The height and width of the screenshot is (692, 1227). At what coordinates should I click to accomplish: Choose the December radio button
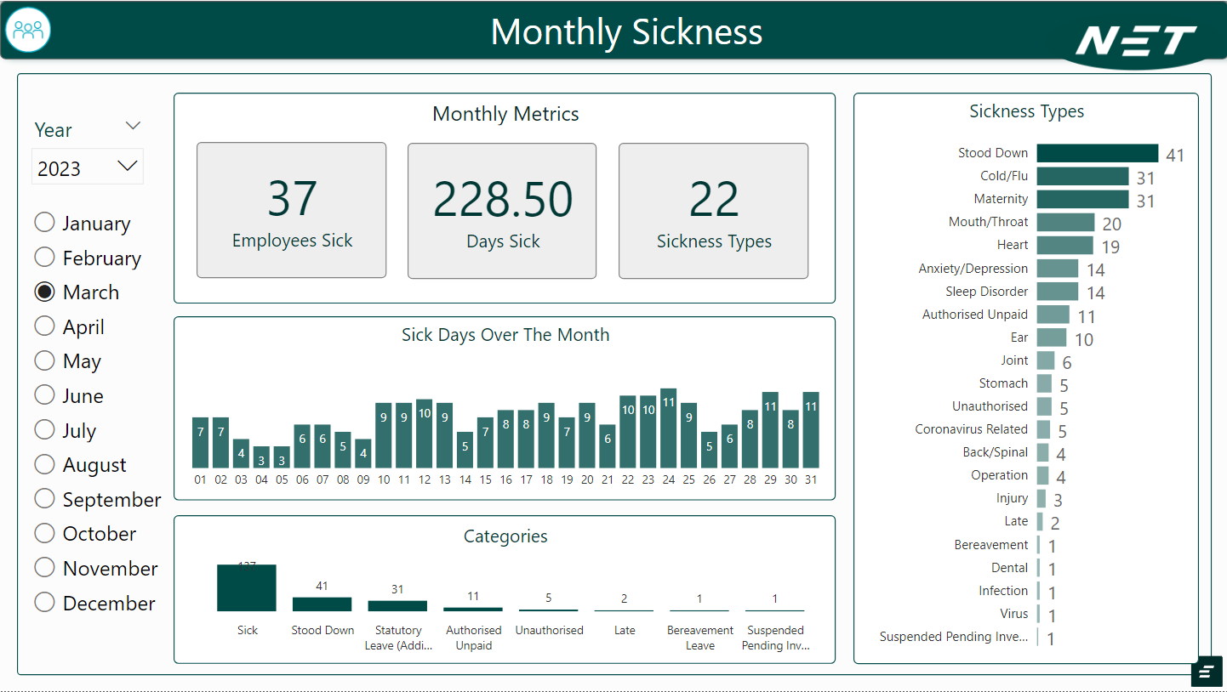[x=44, y=603]
